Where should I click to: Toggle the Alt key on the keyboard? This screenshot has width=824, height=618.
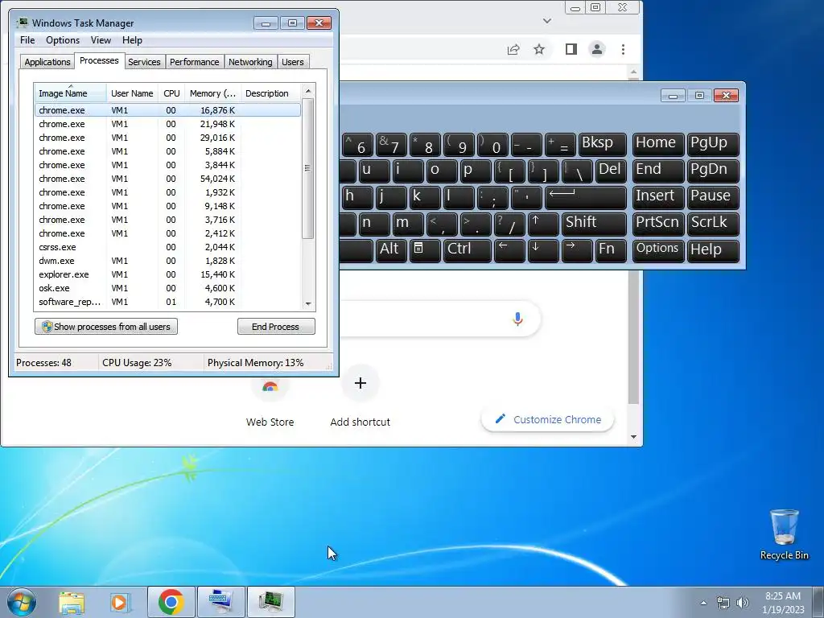pyautogui.click(x=391, y=251)
